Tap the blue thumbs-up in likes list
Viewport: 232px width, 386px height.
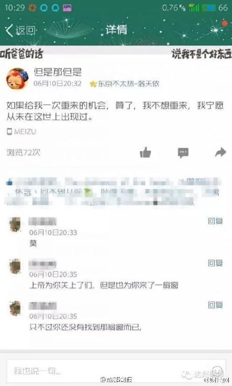click(x=9, y=182)
